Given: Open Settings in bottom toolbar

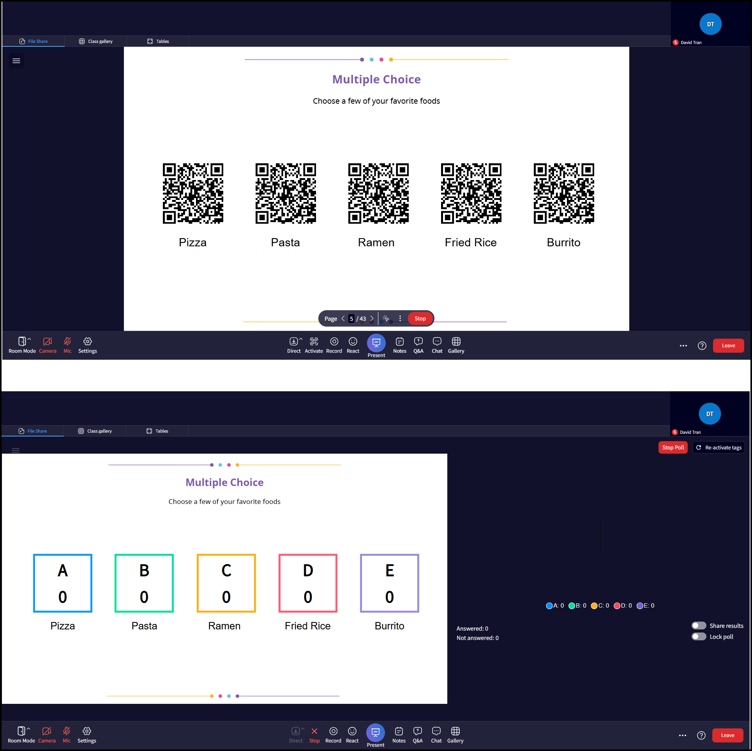Looking at the screenshot, I should (87, 735).
